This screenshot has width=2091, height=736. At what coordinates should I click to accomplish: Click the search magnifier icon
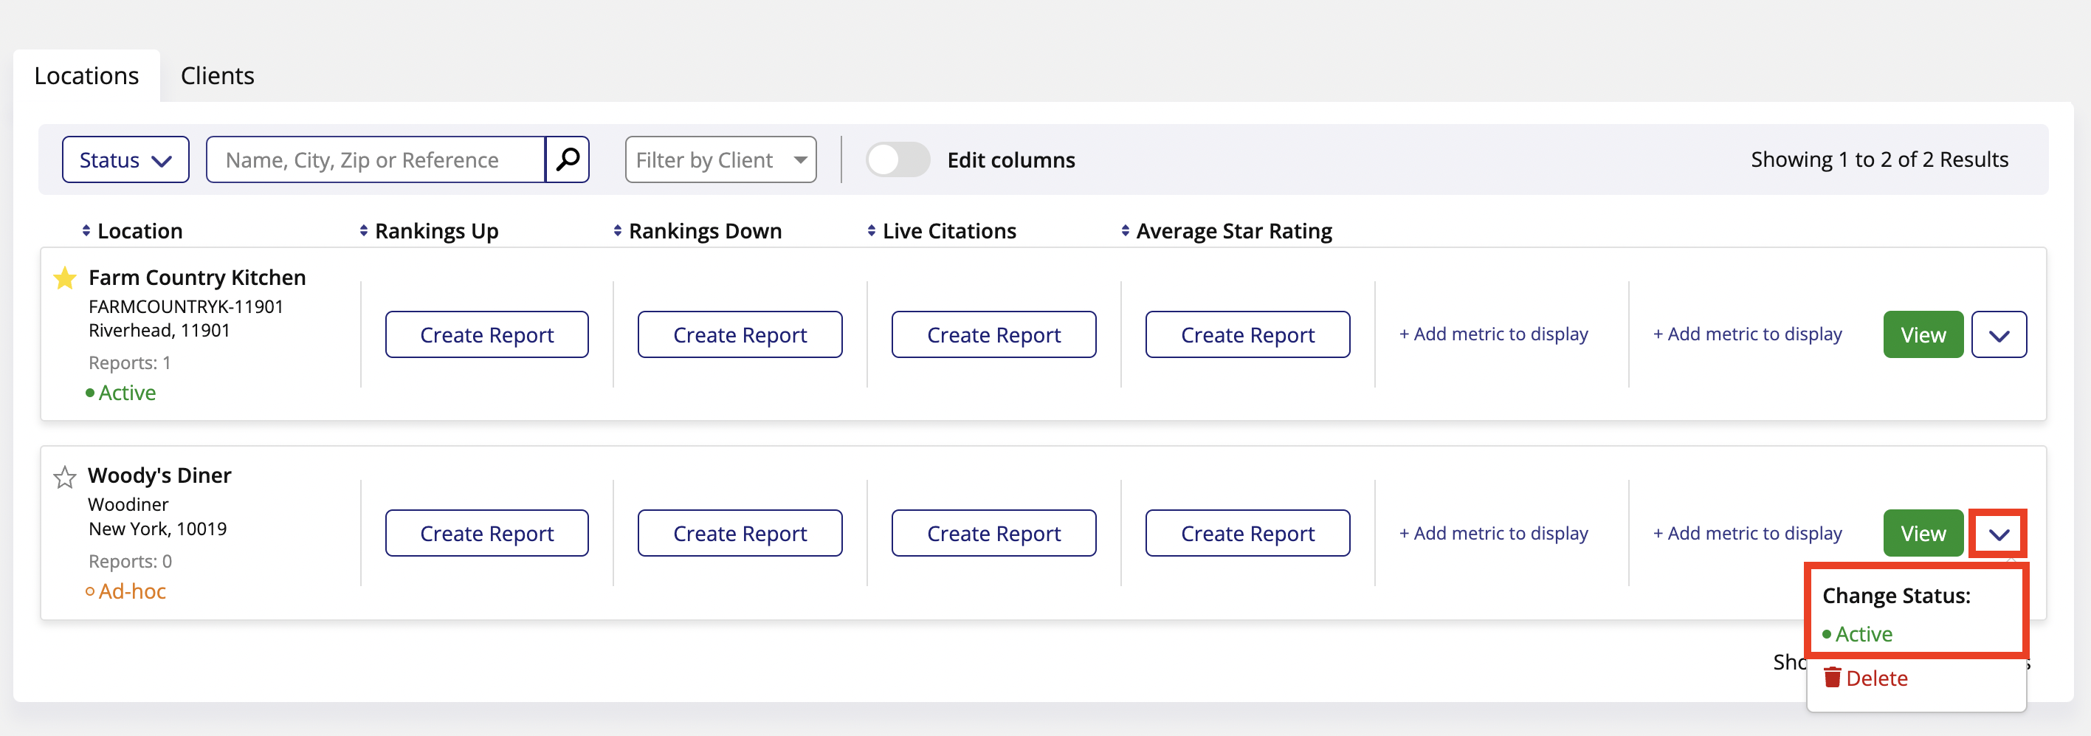(568, 159)
